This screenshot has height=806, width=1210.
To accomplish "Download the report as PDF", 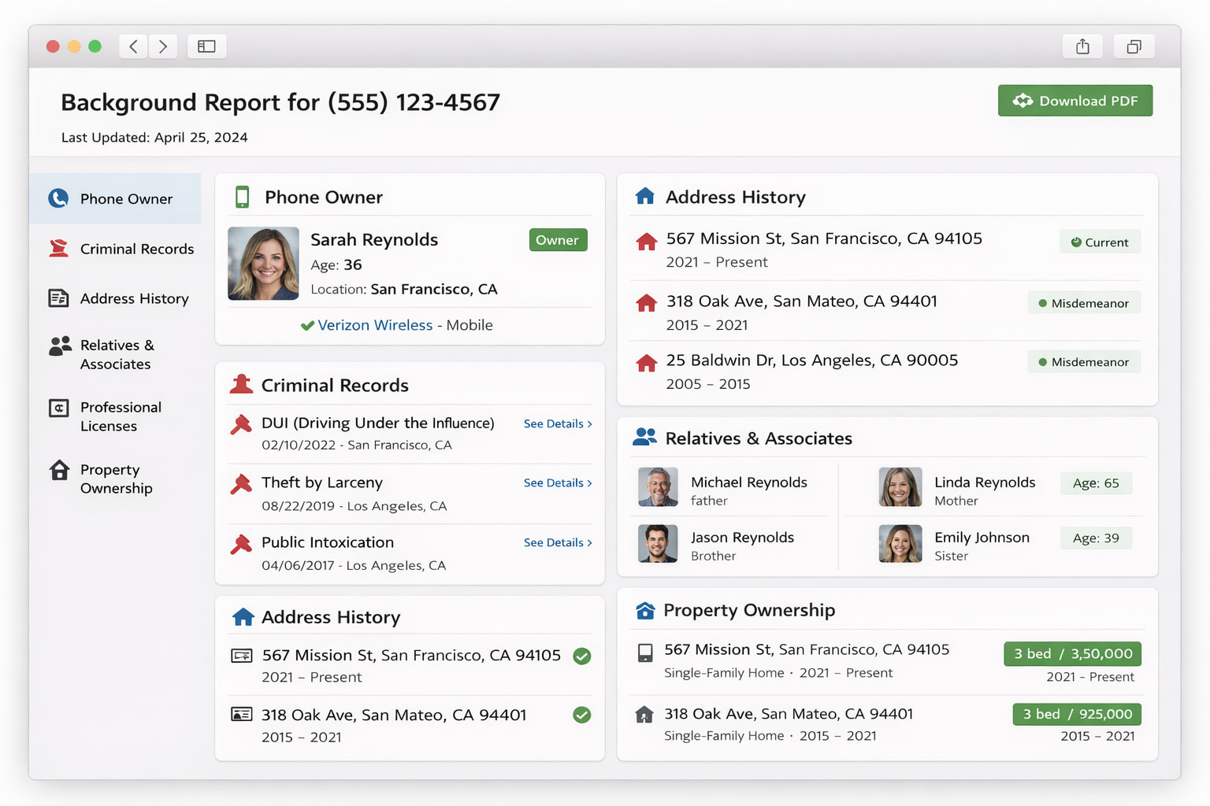I will point(1075,101).
